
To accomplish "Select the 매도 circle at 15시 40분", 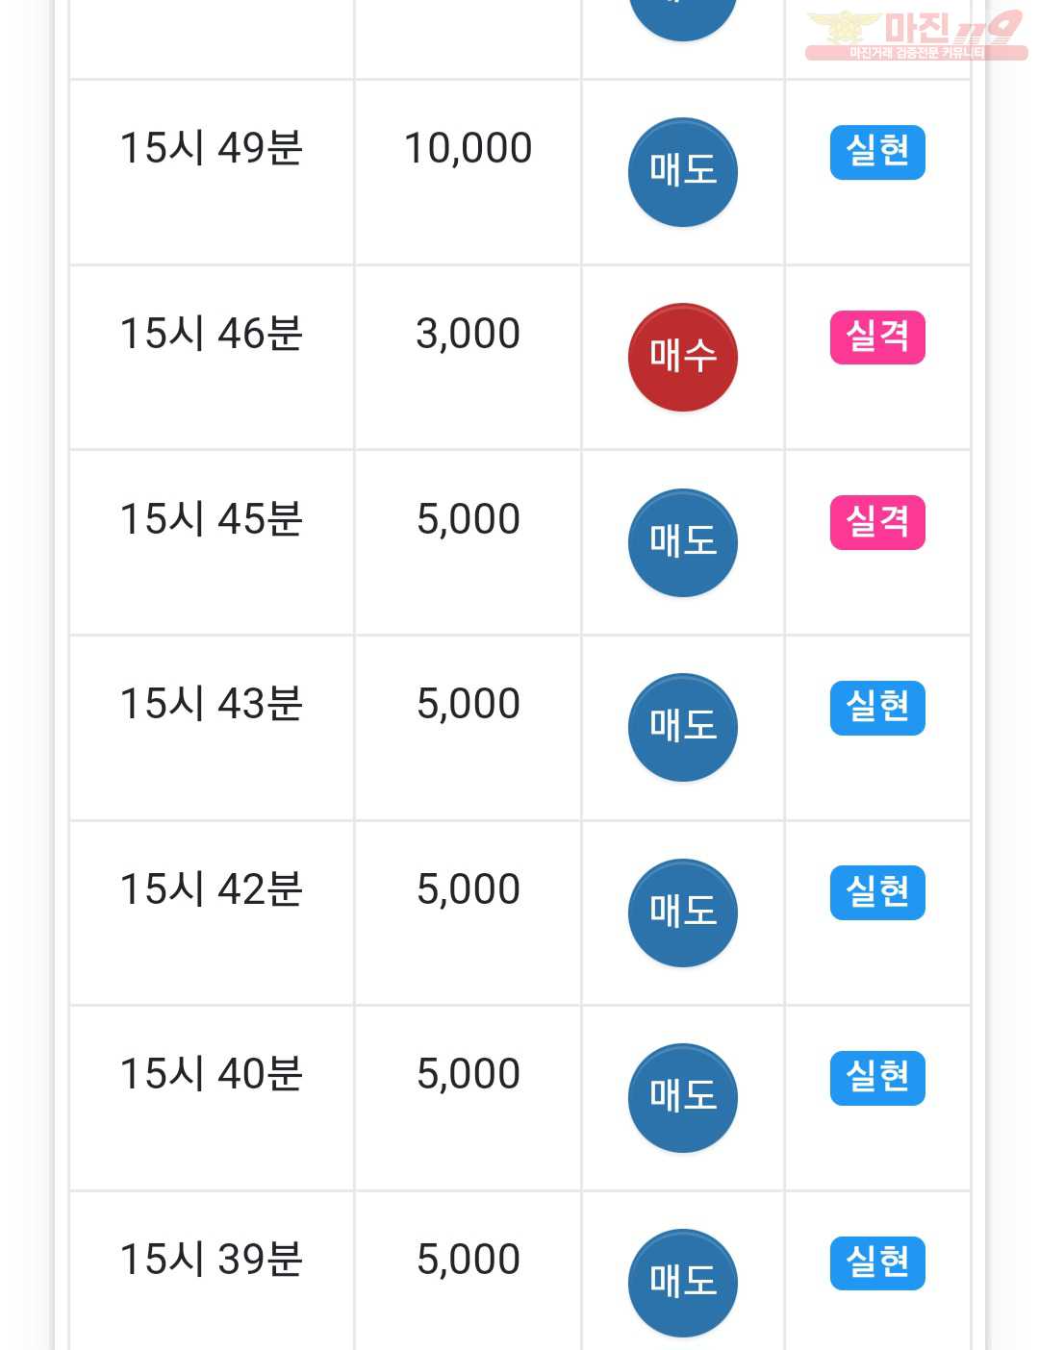I will point(683,1098).
